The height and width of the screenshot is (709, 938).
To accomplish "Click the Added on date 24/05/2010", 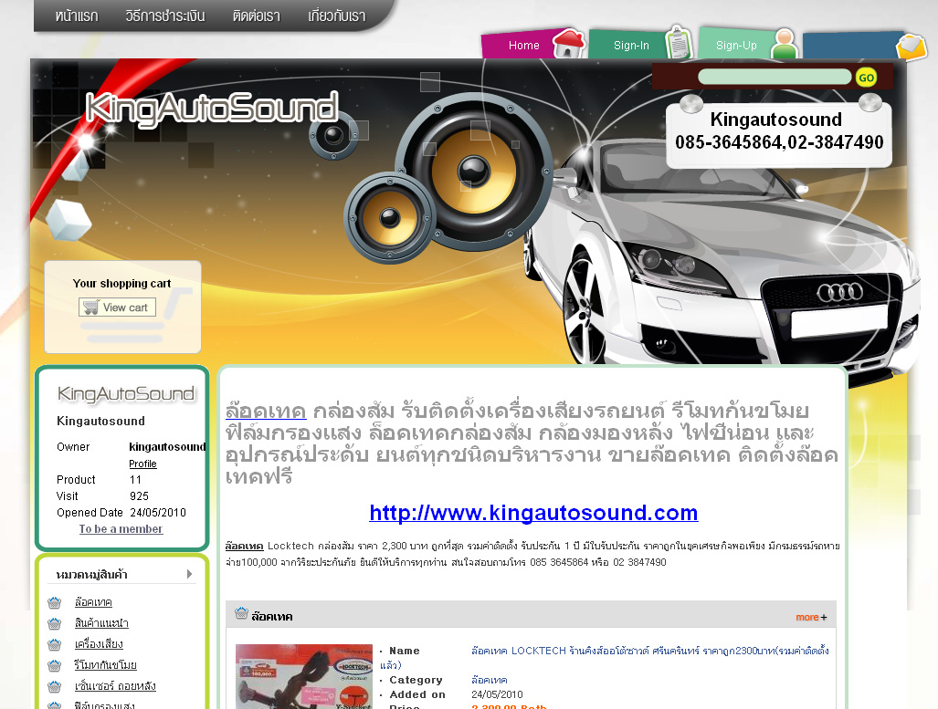I will click(497, 694).
